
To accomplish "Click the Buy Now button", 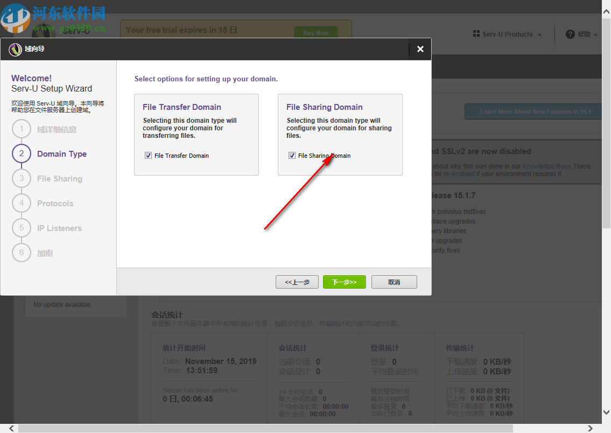I will click(x=316, y=33).
